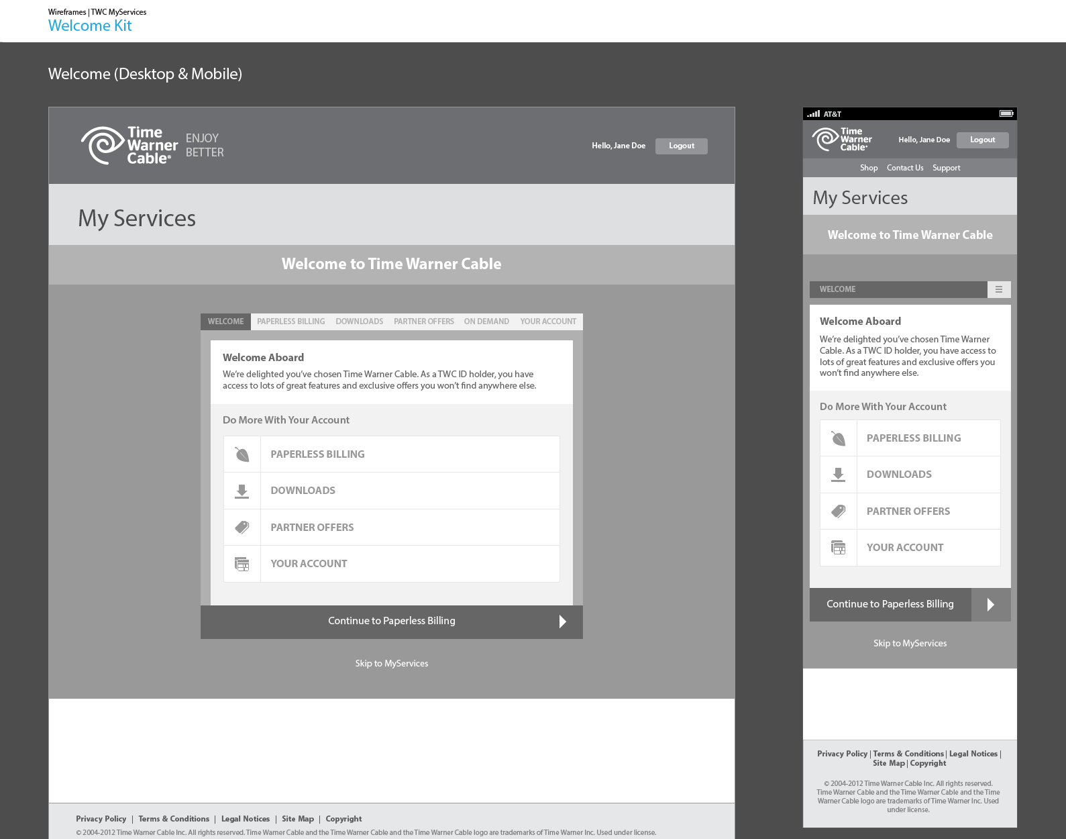Image resolution: width=1066 pixels, height=839 pixels.
Task: Click mobile footer Terms & Conditions link
Action: pos(908,754)
